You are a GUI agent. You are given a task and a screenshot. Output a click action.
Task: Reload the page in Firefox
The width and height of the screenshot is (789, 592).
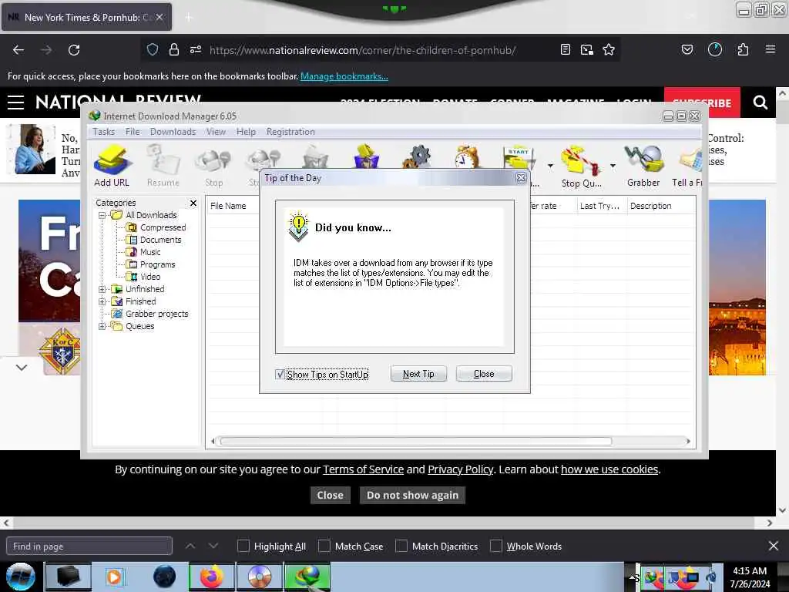[74, 49]
